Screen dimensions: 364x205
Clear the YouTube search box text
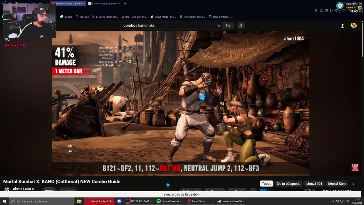click(x=219, y=26)
